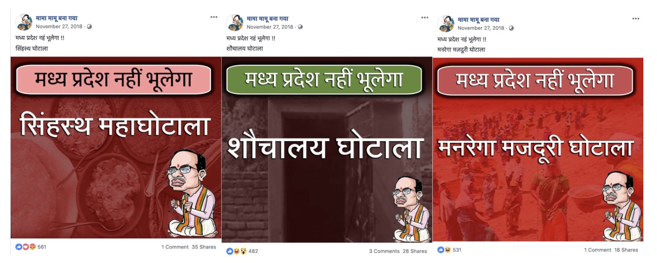
Task: Click the middle post's page profile picture
Action: (235, 22)
